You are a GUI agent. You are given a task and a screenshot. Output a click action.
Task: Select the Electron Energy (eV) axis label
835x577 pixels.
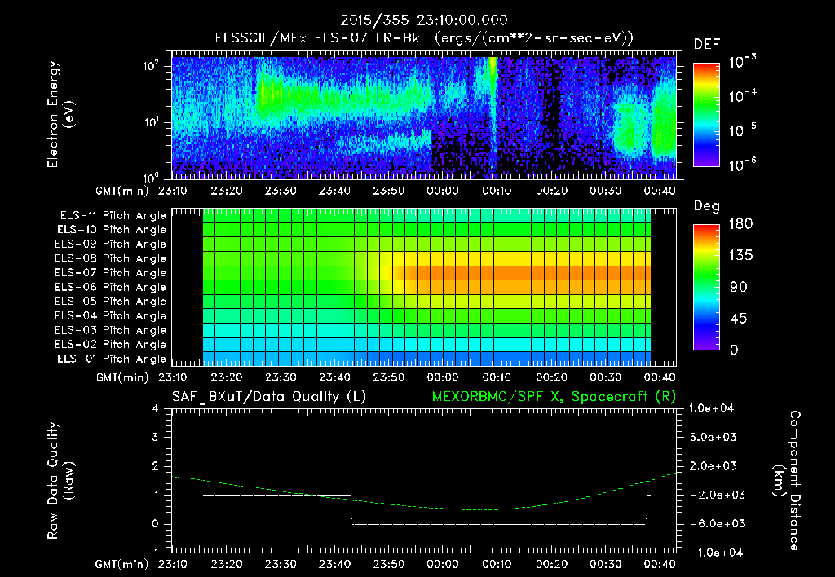coord(60,114)
